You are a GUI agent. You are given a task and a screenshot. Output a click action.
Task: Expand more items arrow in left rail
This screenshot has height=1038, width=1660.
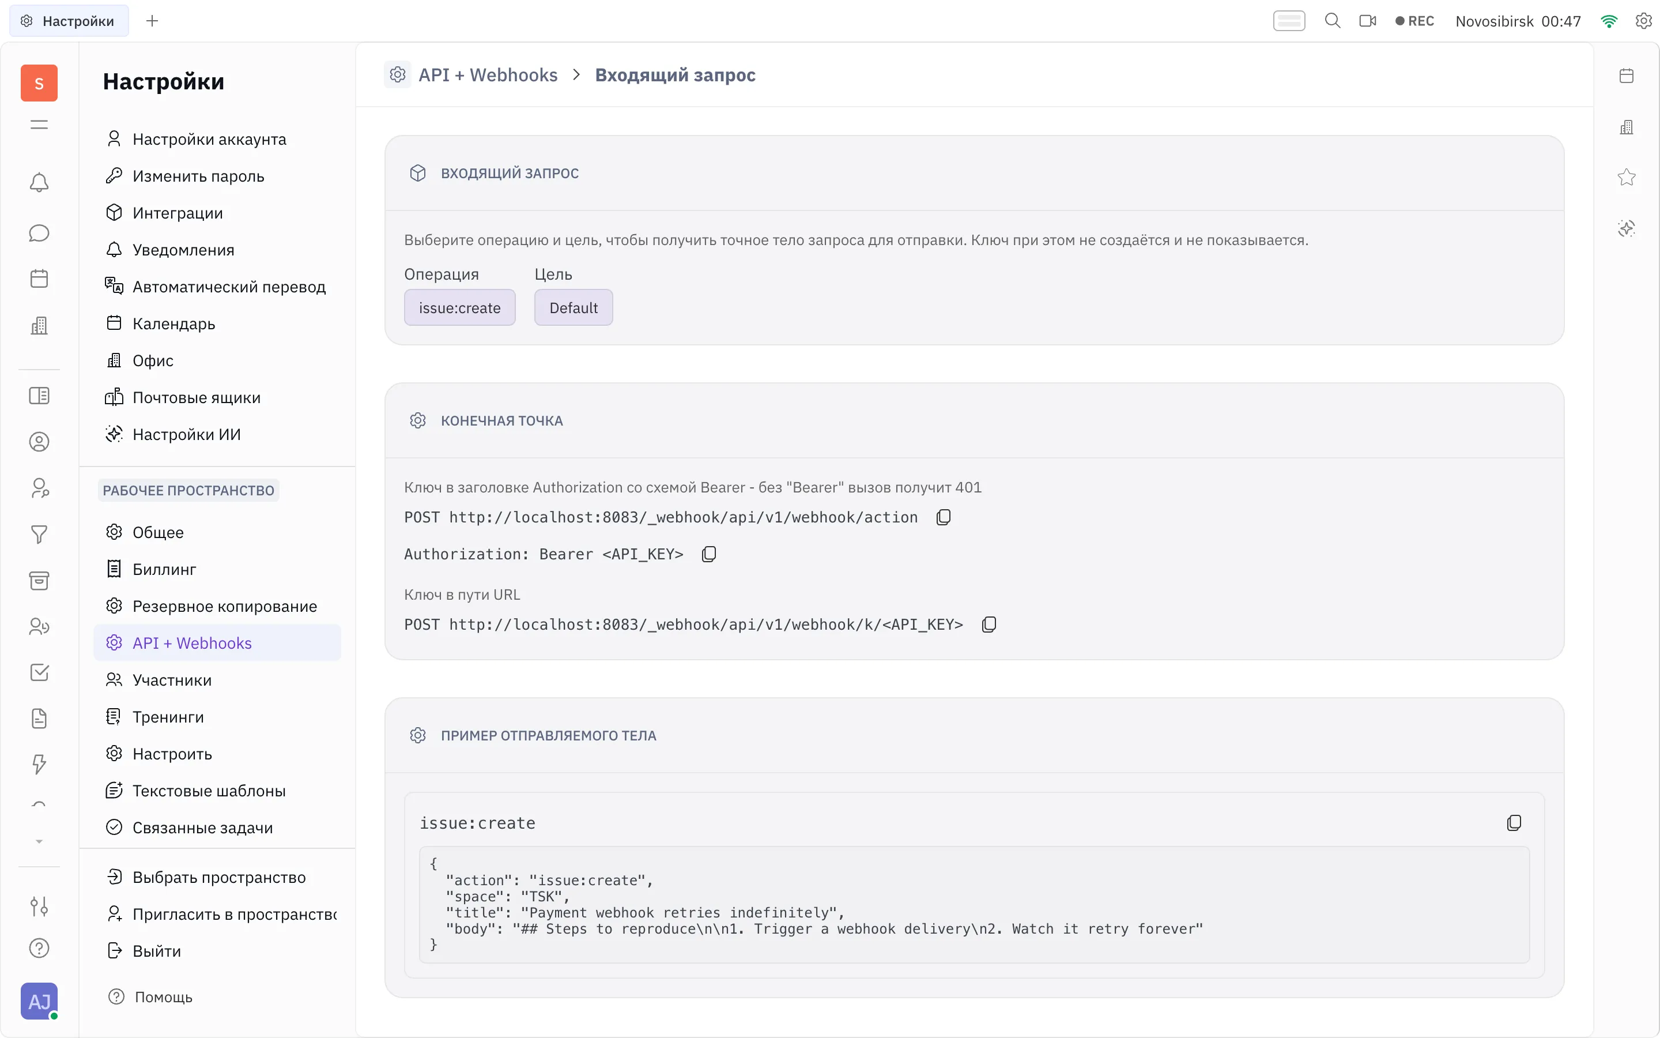point(39,841)
